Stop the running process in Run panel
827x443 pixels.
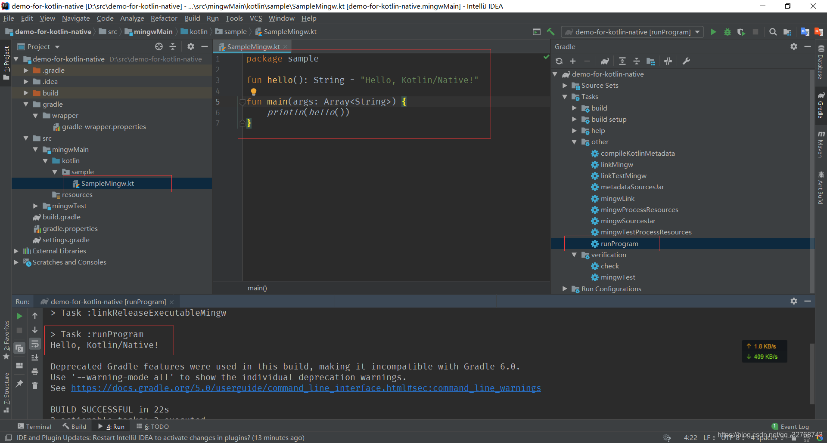pos(19,330)
